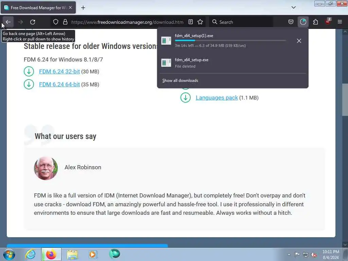
Task: Open Show all downloads
Action: (180, 81)
